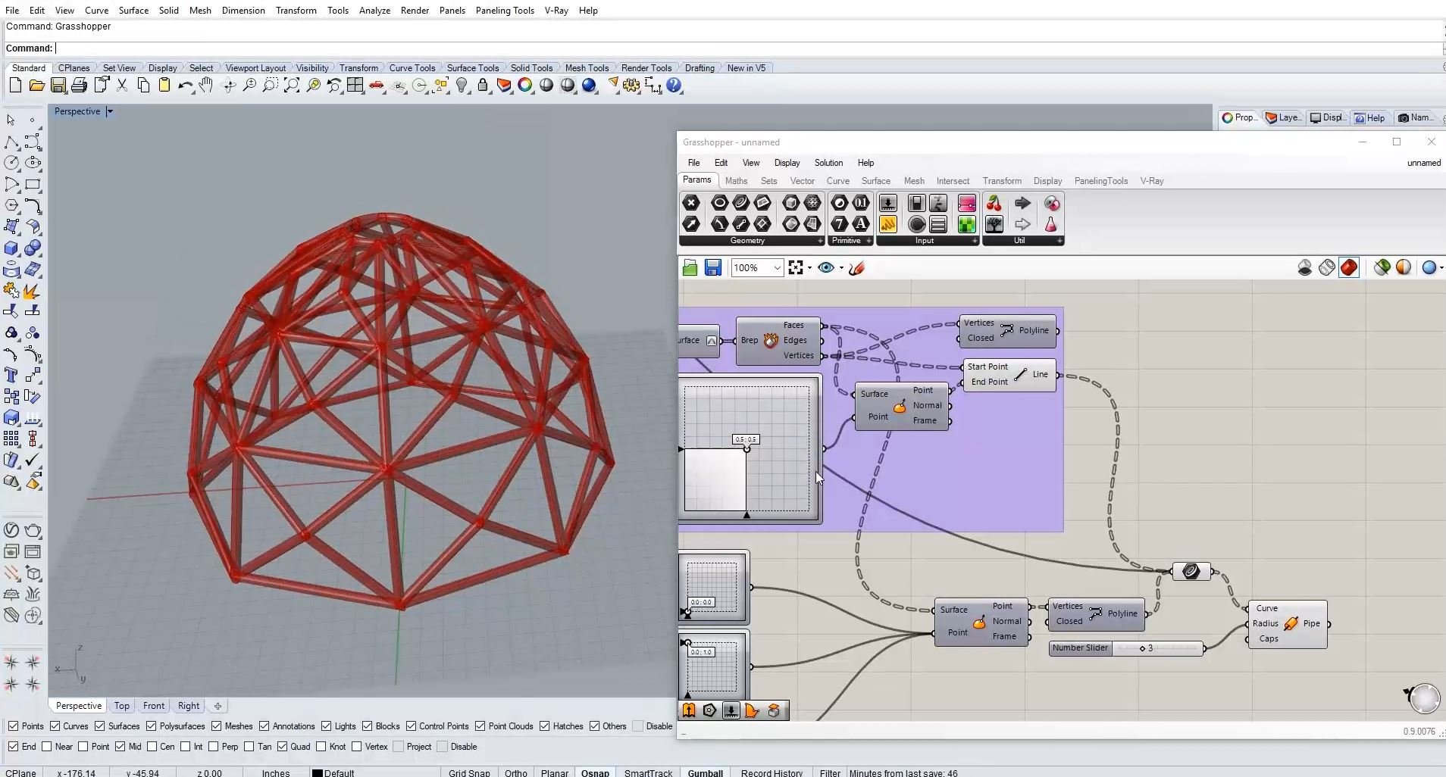Uncheck the Meshes filter checkbox

click(217, 726)
